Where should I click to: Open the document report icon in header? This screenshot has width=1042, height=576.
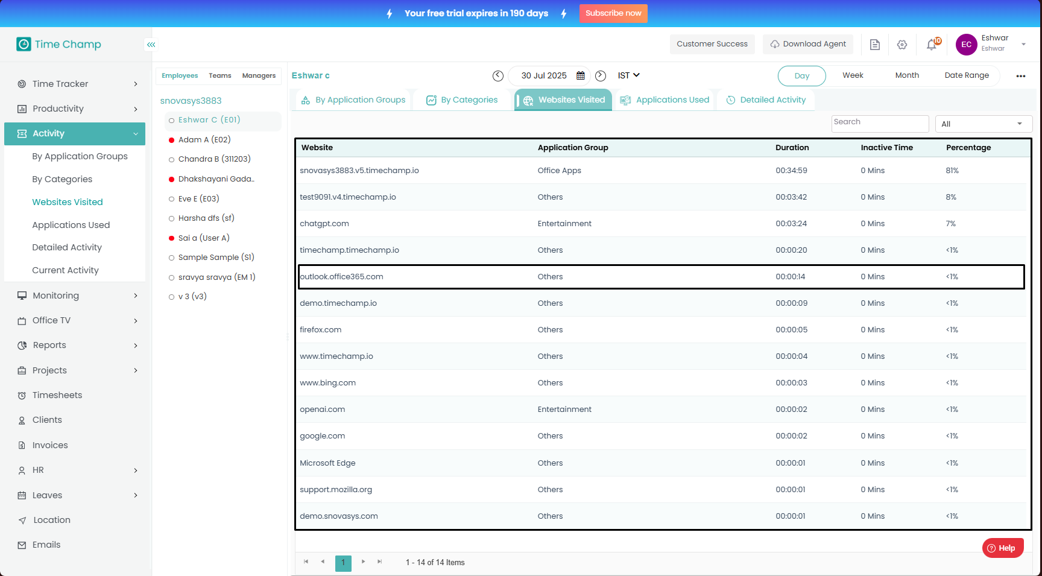(x=875, y=45)
